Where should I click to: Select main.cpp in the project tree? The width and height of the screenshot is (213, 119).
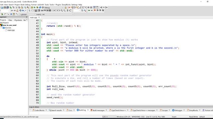click(11, 30)
